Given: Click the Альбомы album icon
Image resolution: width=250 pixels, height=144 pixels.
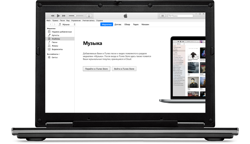Looking at the screenshot, I should pos(49,39).
